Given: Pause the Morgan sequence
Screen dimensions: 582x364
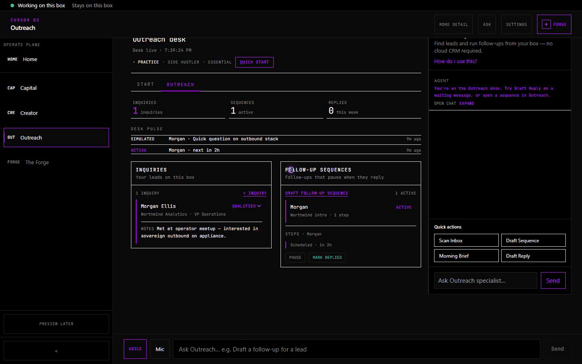Looking at the screenshot, I should pos(295,258).
